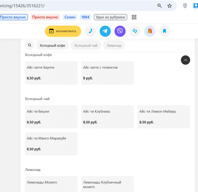This screenshot has height=192, width=198.
Task: Open the Лимонады Мохито card
Action: click(51, 184)
